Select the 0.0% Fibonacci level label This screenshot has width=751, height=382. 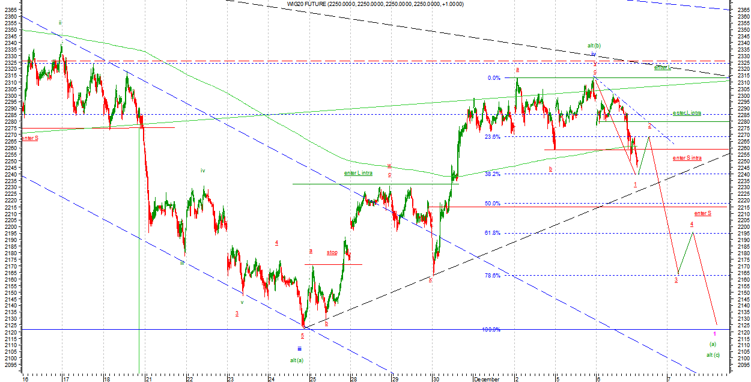494,78
